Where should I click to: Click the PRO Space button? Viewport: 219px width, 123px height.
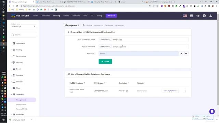[x=111, y=16]
